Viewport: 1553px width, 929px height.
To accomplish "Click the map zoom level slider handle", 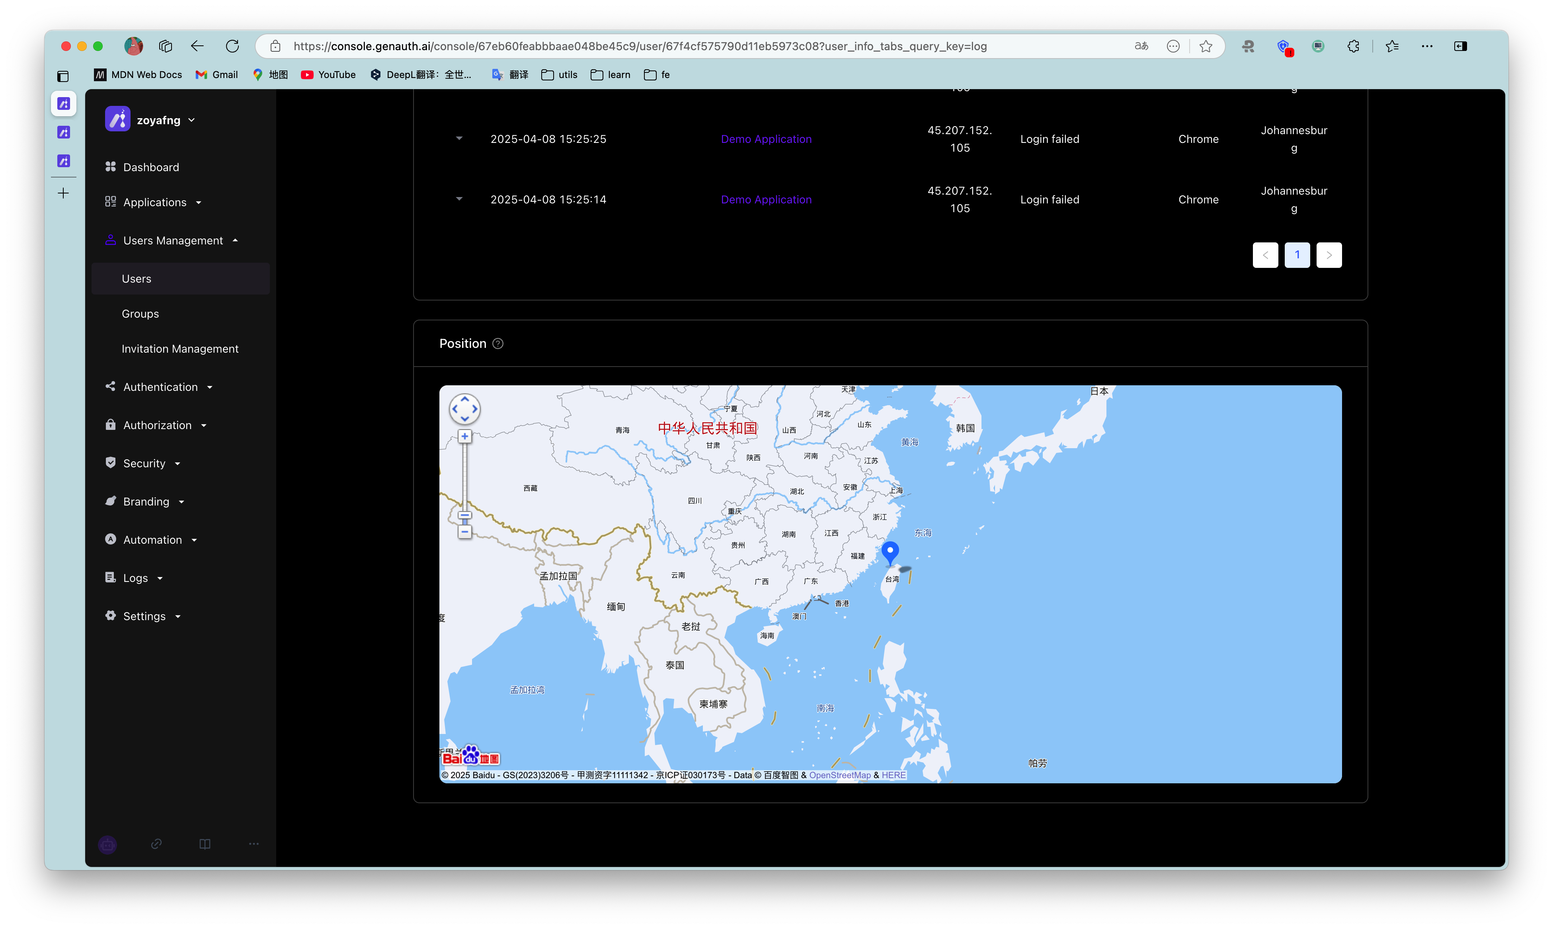I will point(464,516).
